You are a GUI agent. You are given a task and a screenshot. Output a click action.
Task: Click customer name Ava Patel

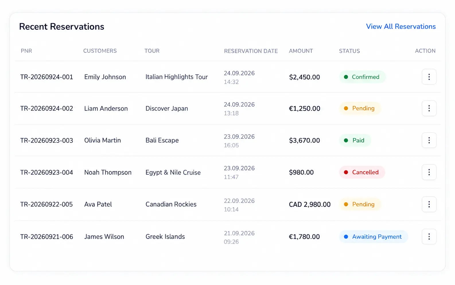click(x=98, y=204)
